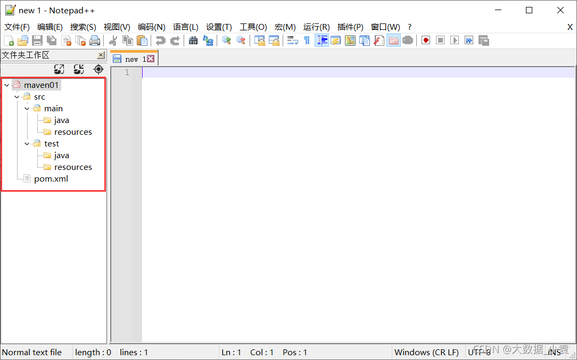Open the 视图(V) menu
Screen dimensions: 577x360
coord(117,27)
